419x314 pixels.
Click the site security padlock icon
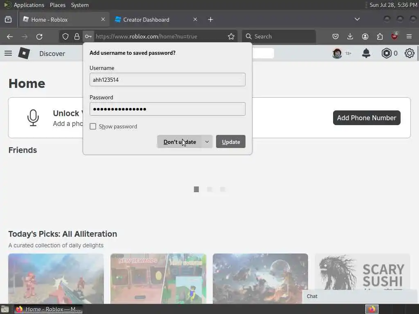[77, 36]
